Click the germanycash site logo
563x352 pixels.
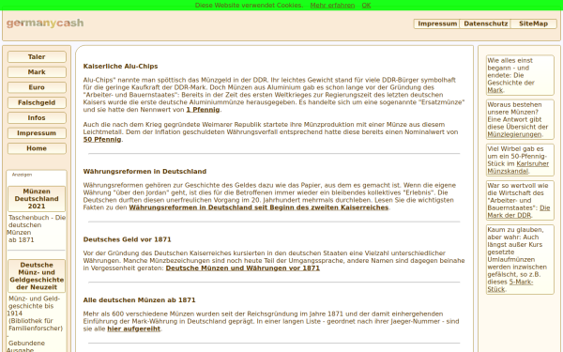(x=45, y=23)
